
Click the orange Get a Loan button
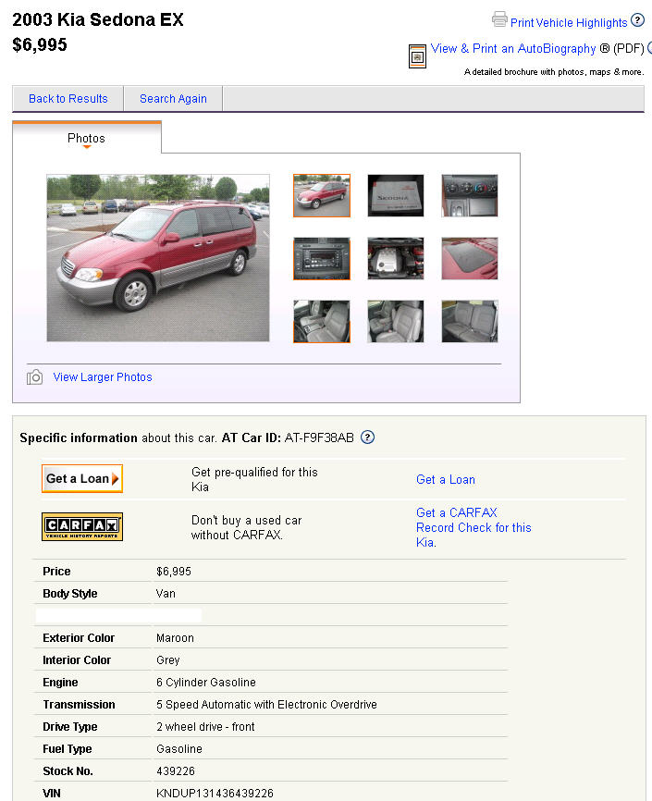click(x=82, y=479)
